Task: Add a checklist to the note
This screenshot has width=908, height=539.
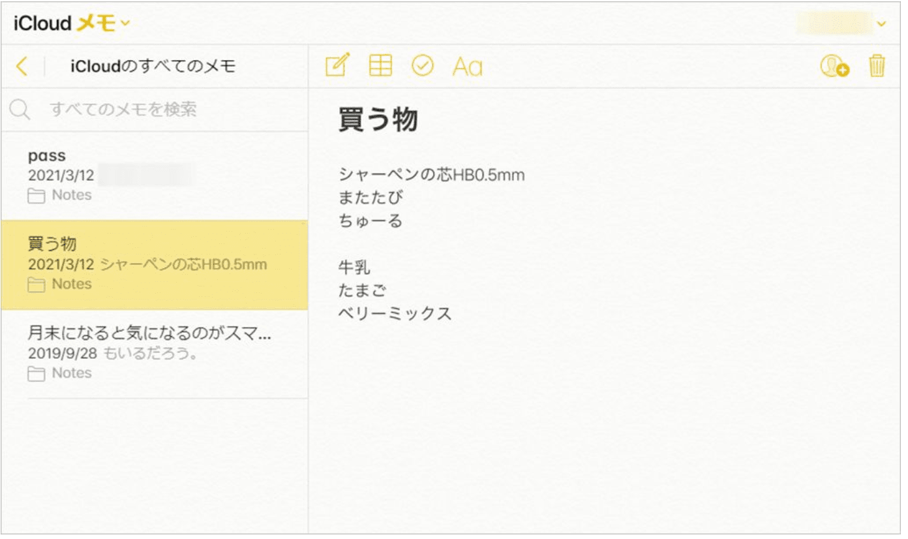Action: tap(423, 66)
